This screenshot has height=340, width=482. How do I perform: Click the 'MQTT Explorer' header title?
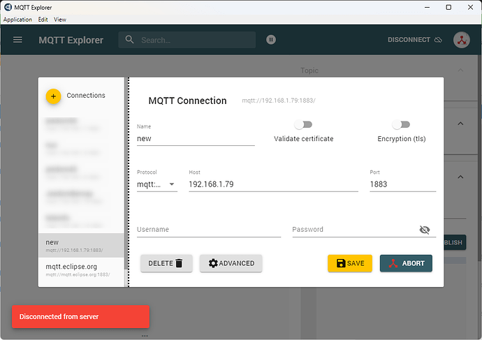[x=71, y=40]
